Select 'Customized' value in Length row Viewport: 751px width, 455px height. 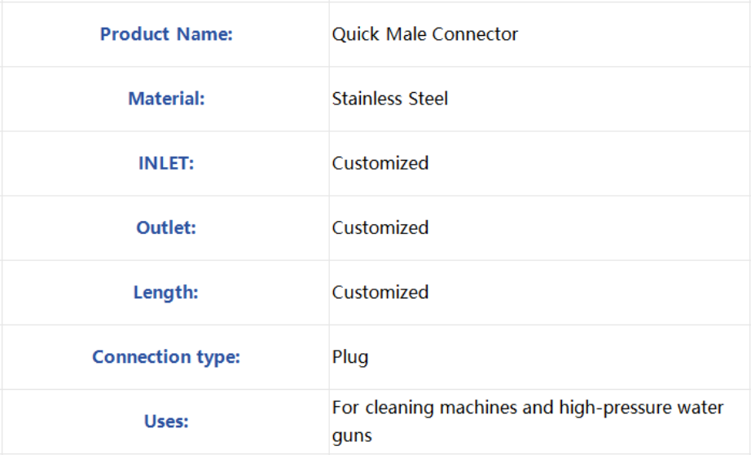(380, 293)
